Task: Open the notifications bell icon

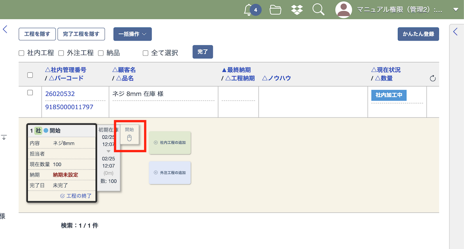Action: (248, 10)
